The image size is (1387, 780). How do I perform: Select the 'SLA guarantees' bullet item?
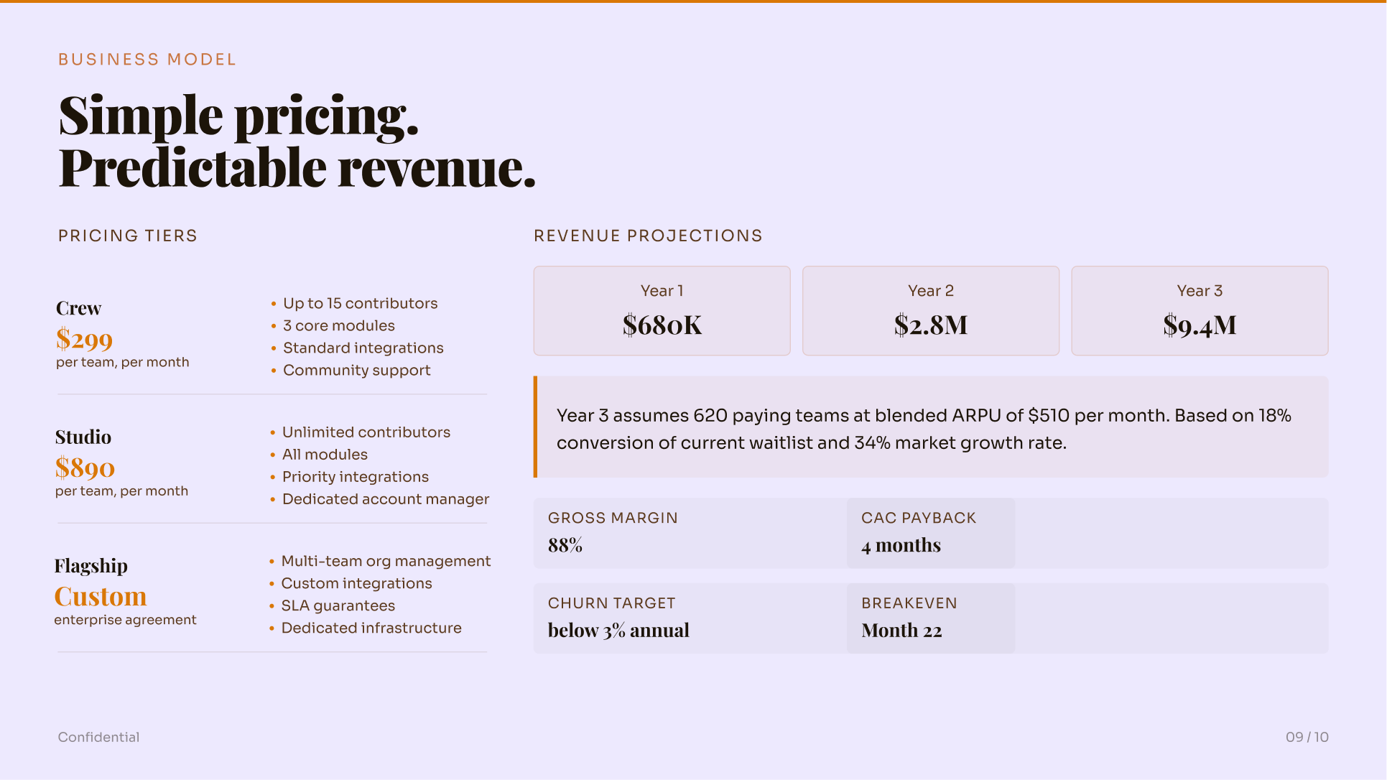(x=338, y=605)
